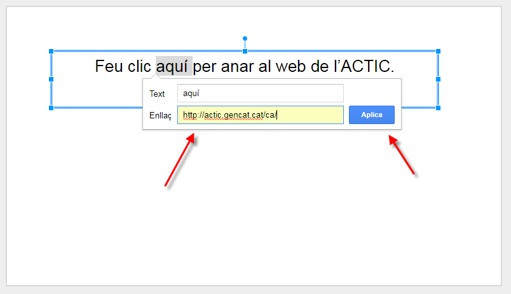Click the top-right resize handle of the text box
Image resolution: width=511 pixels, height=294 pixels.
click(439, 52)
